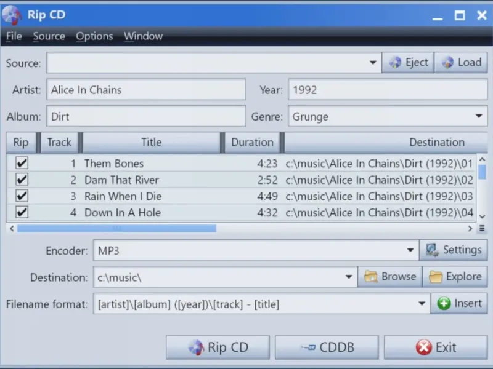493x369 pixels.
Task: Explore the destination folder
Action: click(455, 277)
